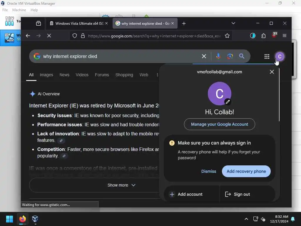301x226 pixels.
Task: Open tracking protection shield icon
Action: [75, 36]
